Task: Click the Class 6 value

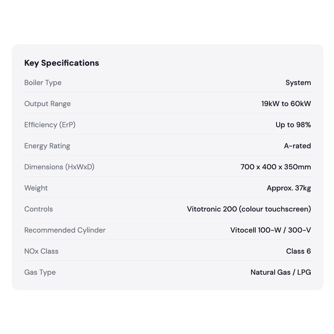Action: 298,251
